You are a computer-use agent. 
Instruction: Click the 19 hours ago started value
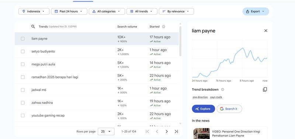(x=160, y=101)
